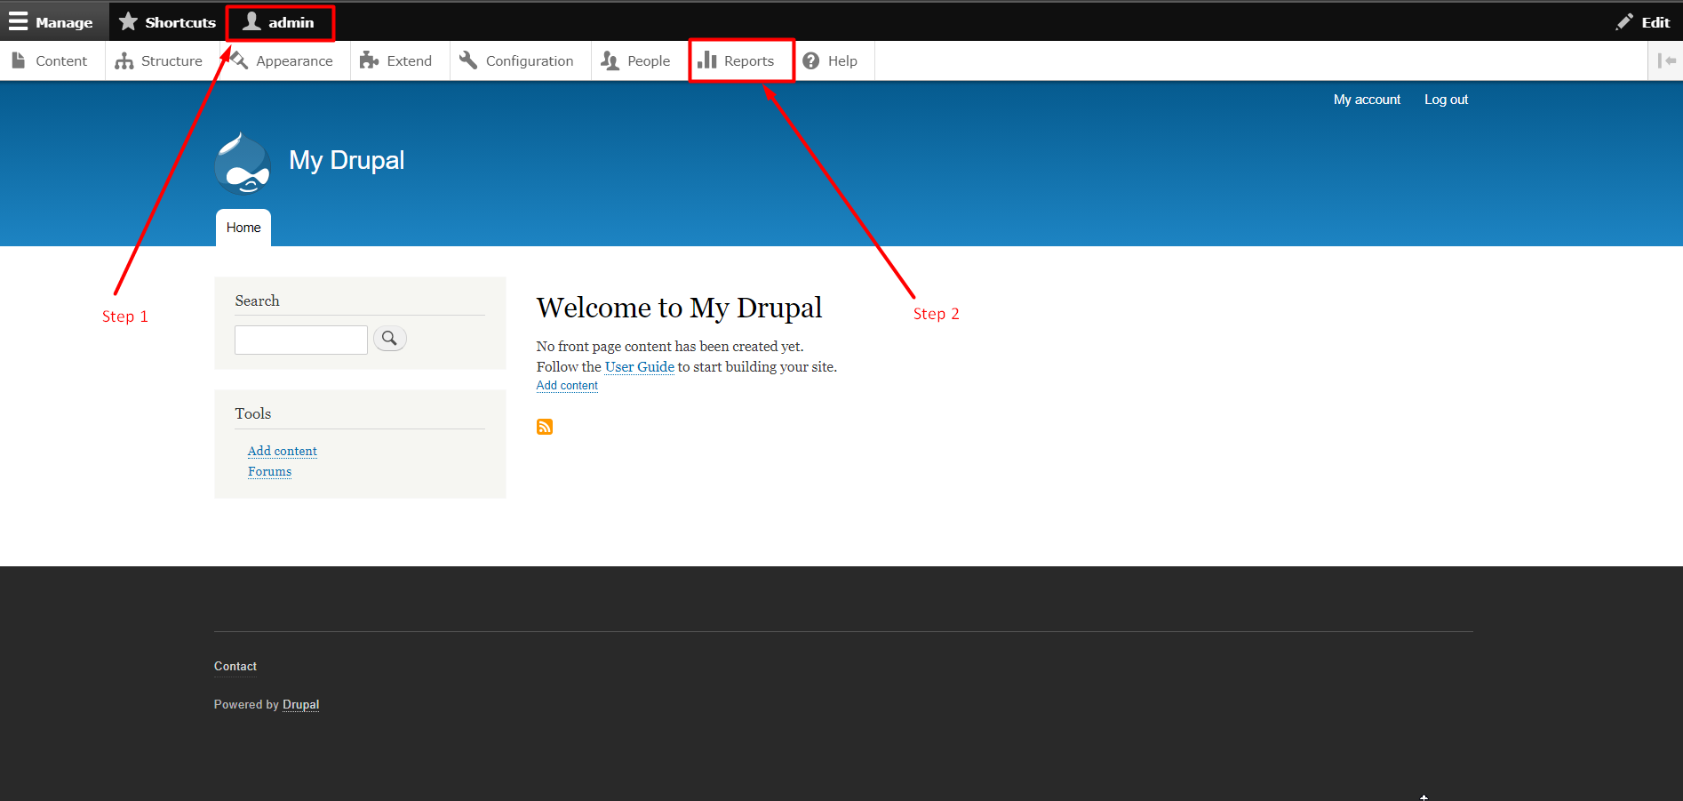This screenshot has height=801, width=1683.
Task: Click into the Search text field
Action: pos(301,340)
